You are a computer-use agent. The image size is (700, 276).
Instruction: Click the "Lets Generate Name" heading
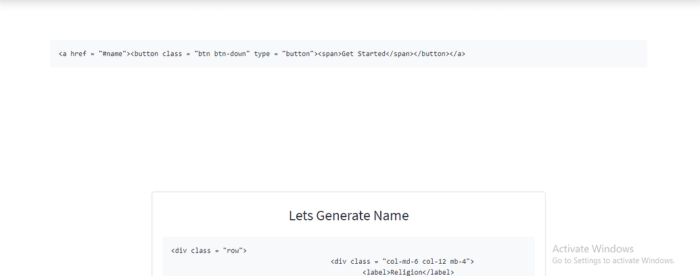pos(348,216)
